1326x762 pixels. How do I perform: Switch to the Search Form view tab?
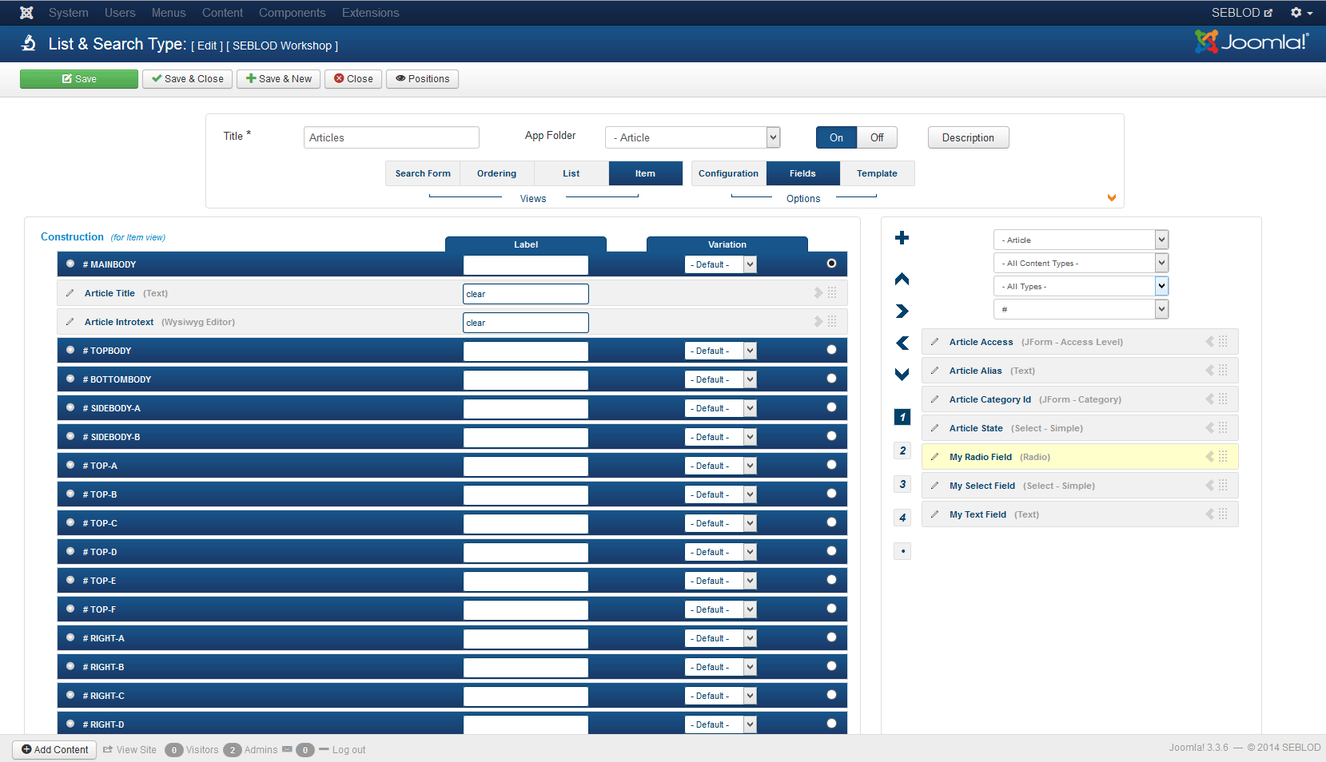tap(423, 173)
